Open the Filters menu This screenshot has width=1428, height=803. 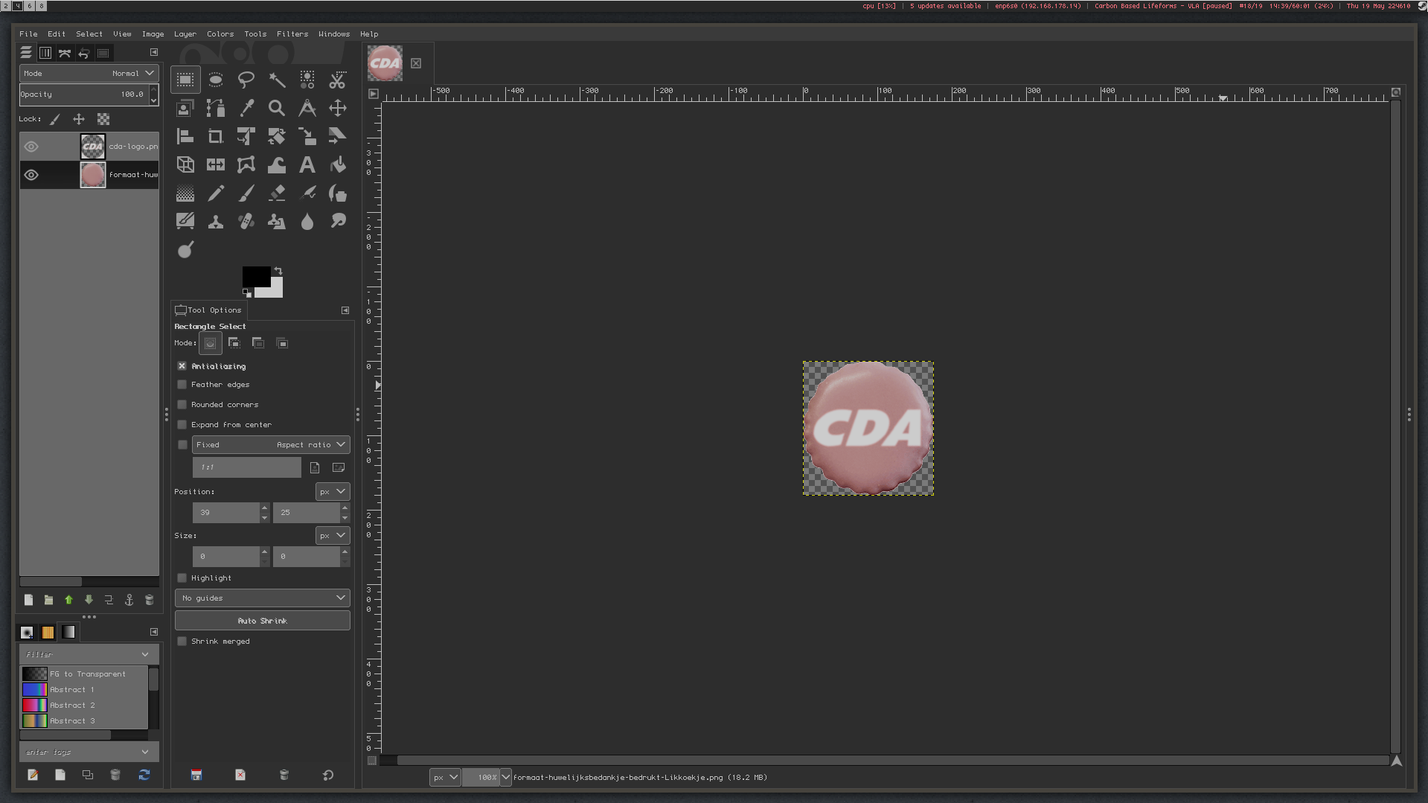click(292, 34)
